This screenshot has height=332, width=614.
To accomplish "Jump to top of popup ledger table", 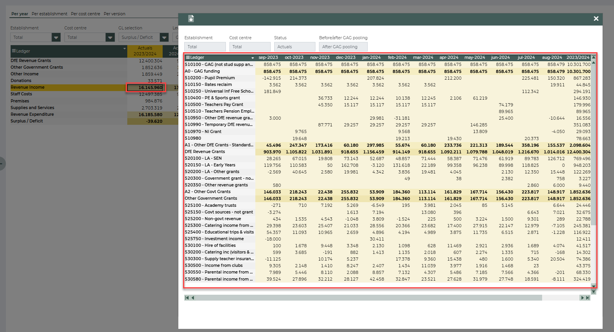I will (594, 57).
